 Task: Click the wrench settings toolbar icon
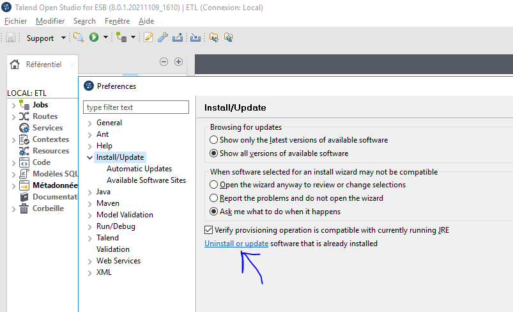163,37
